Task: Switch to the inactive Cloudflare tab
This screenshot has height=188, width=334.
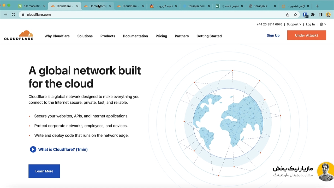Action: (x=130, y=6)
